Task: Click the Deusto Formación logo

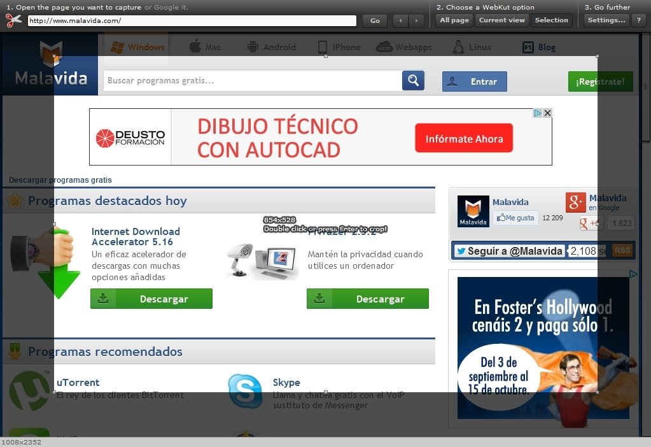Action: pos(130,138)
